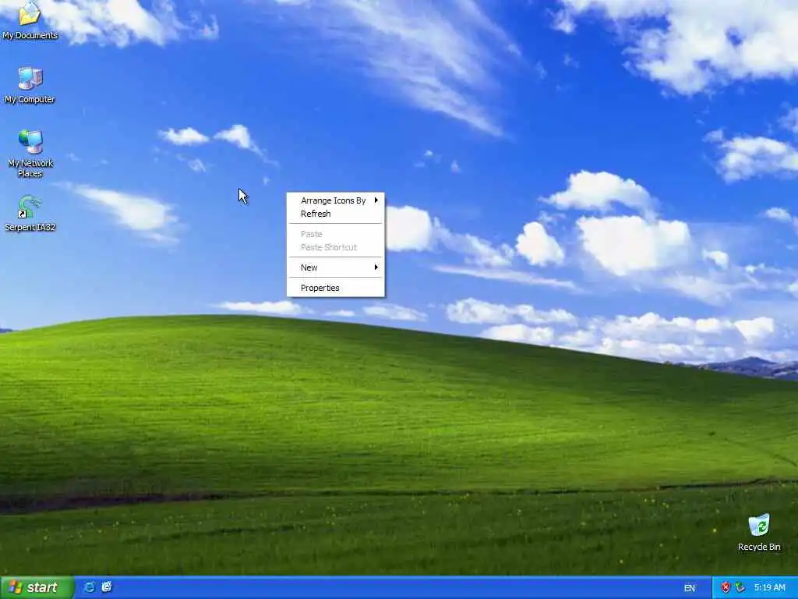Click the tray icon beside the clock
The width and height of the screenshot is (798, 599).
[x=740, y=588]
